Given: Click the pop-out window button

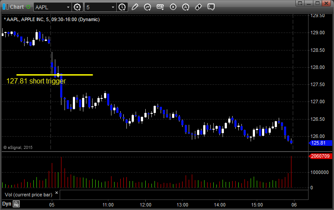Looking at the screenshot, I should (x=300, y=3).
